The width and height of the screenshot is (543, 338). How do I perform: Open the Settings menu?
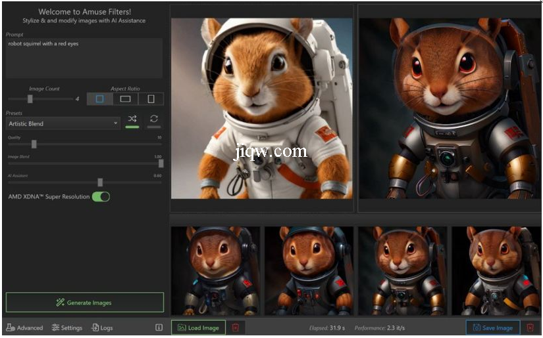coord(67,327)
